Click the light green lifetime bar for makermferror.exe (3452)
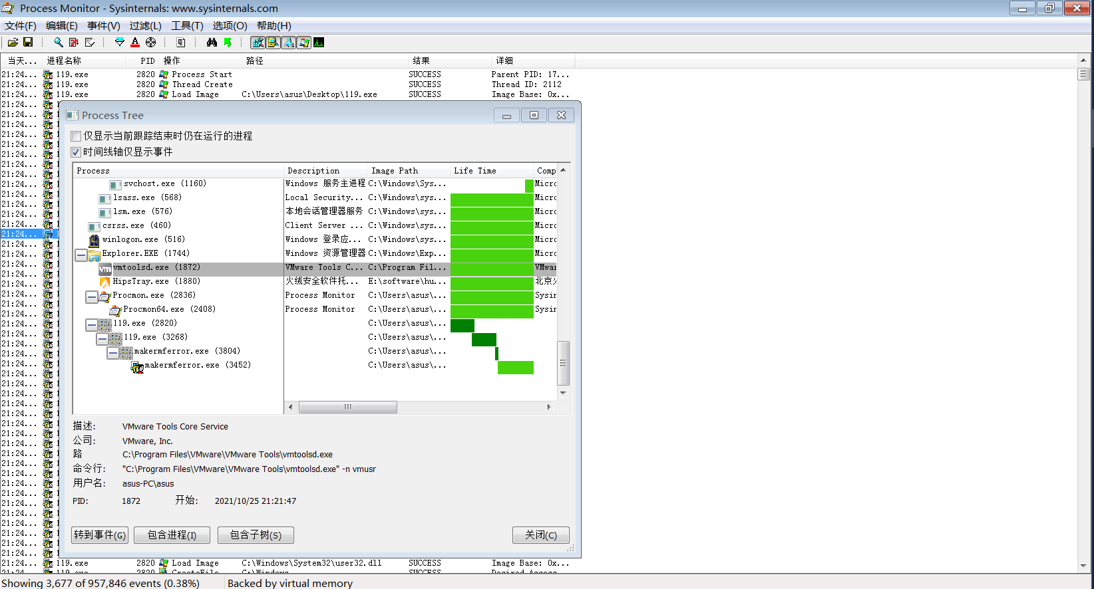 [x=516, y=368]
